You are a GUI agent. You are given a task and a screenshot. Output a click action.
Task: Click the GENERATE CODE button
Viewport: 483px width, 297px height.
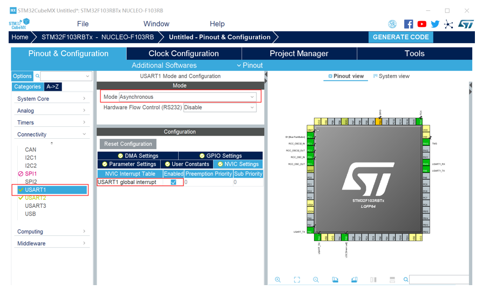point(401,37)
